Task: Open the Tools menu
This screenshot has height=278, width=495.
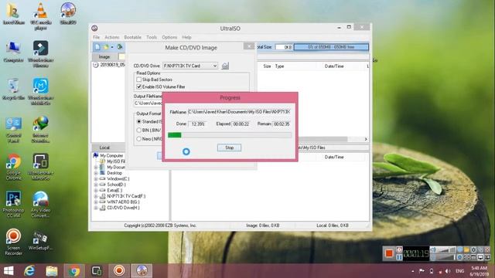Action: coord(152,37)
